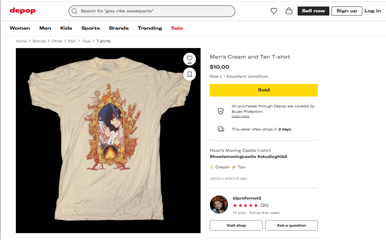Click the seller's five-star rating
Screen dimensions: 386x240
pyautogui.click(x=245, y=205)
